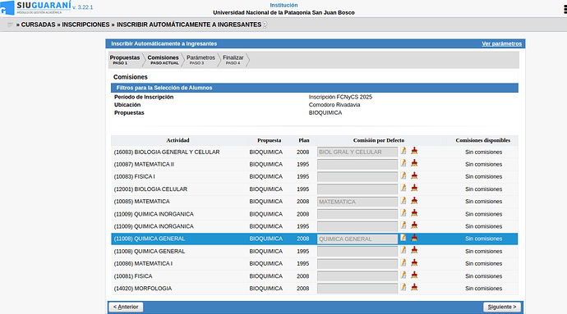Click the MATEMATICA default commission field
Viewport: 567px width, 314px height.
click(357, 202)
